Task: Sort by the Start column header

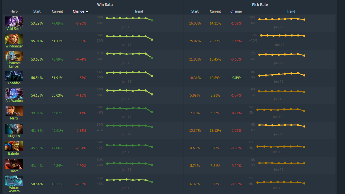Action: 37,11
